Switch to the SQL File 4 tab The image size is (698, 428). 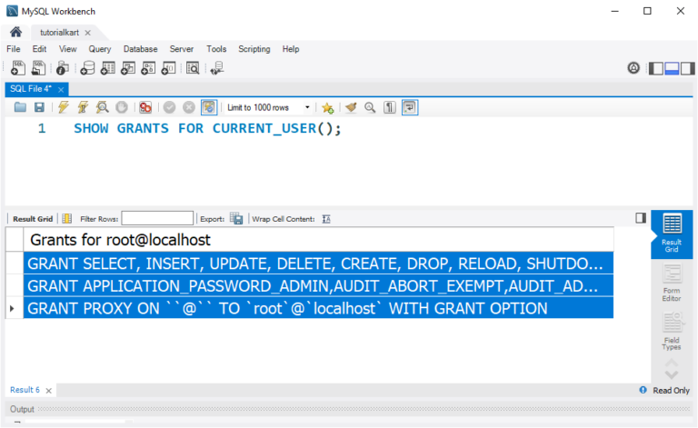pyautogui.click(x=31, y=88)
